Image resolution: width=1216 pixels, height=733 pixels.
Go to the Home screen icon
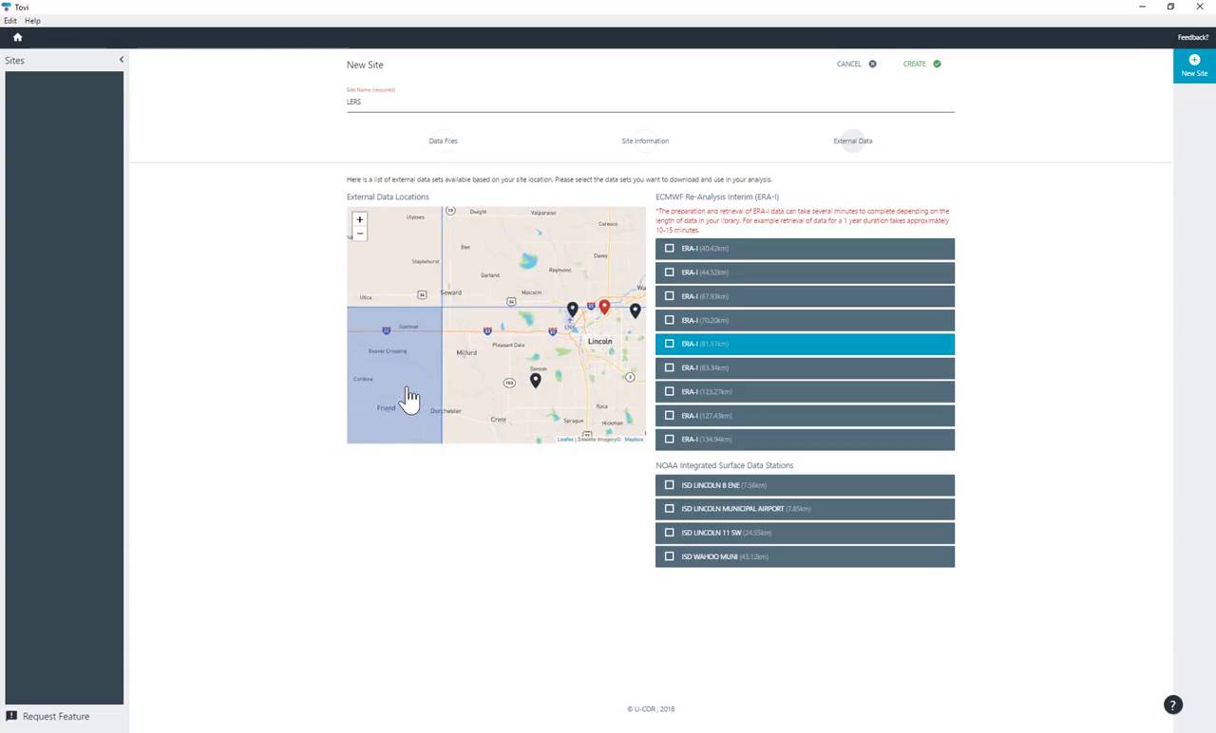pyautogui.click(x=17, y=37)
